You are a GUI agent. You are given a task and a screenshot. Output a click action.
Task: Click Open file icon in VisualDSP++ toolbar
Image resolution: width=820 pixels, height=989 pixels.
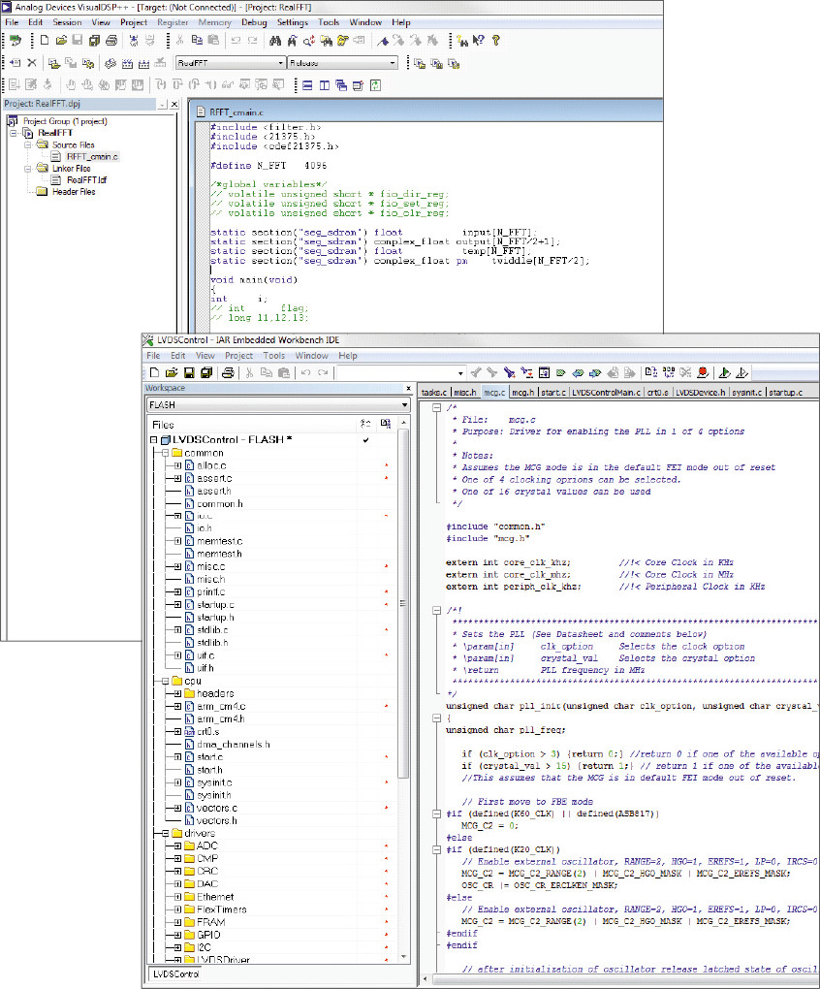[x=61, y=41]
